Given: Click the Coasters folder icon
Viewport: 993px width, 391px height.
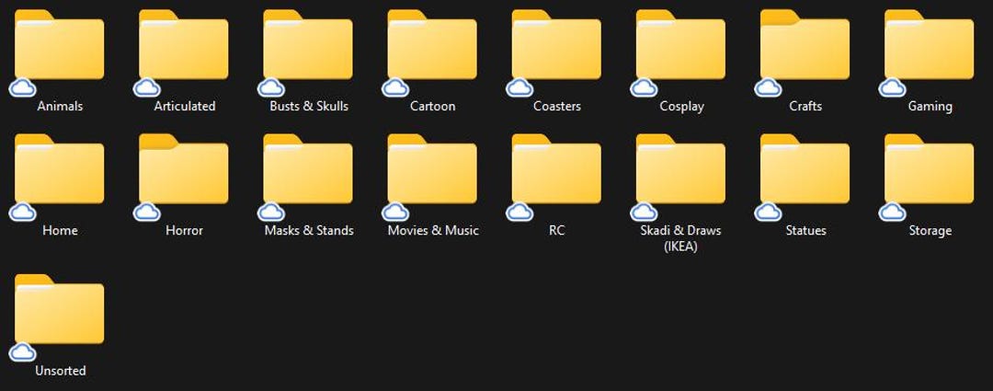Looking at the screenshot, I should 556,45.
